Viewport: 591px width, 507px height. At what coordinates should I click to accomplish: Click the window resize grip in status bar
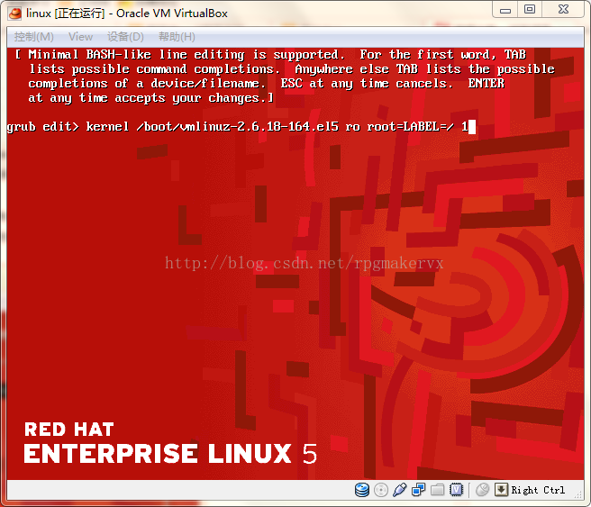tap(577, 494)
